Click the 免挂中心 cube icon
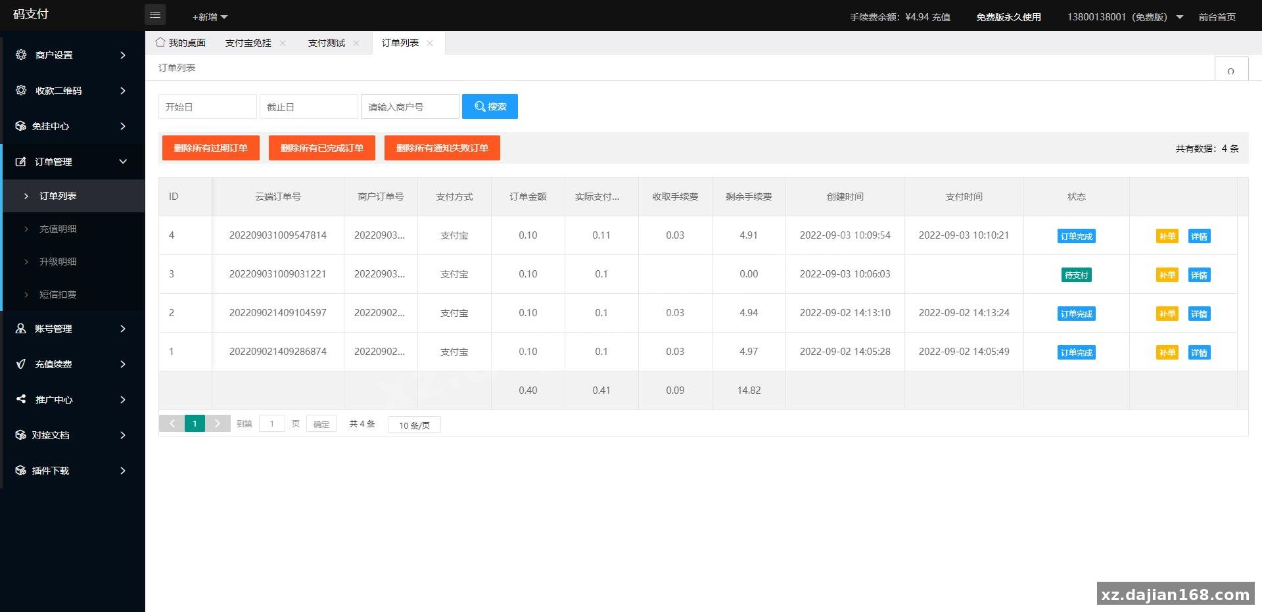 (20, 126)
